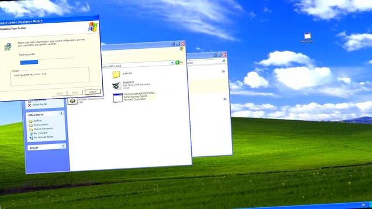Click the My Documents icon in Other Places
Screen dimensions: 372x209
(x=31, y=125)
